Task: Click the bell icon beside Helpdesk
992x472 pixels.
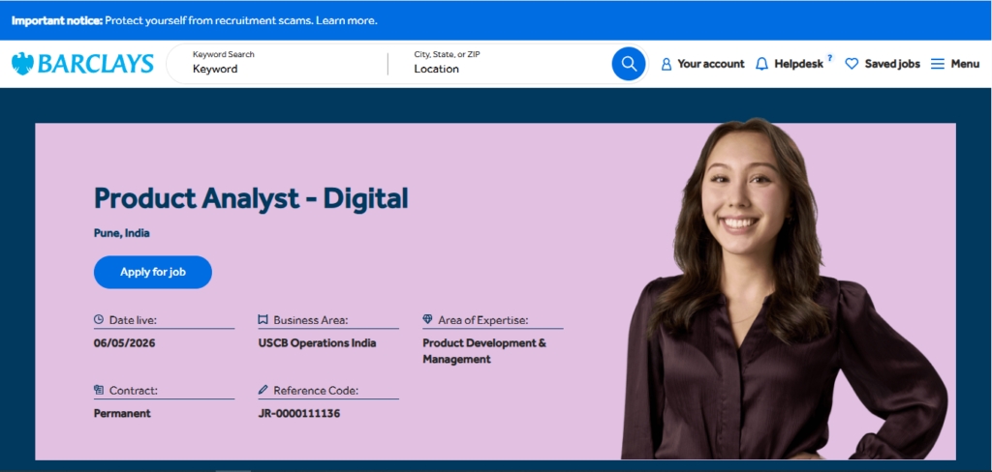Action: click(x=761, y=64)
